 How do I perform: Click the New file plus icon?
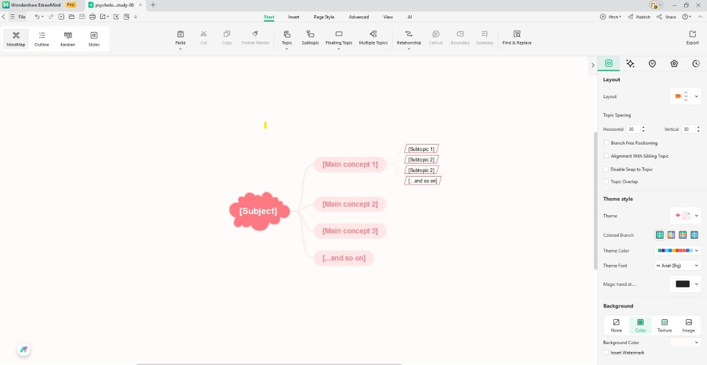(x=62, y=16)
